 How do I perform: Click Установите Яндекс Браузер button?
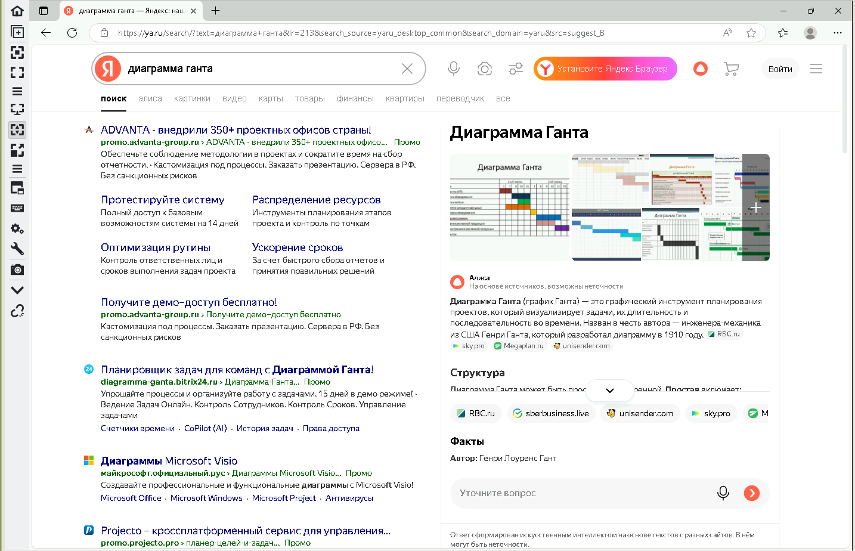(x=605, y=69)
